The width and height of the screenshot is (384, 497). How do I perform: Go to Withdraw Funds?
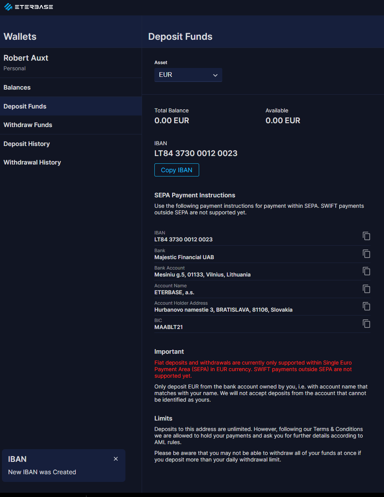[71, 125]
